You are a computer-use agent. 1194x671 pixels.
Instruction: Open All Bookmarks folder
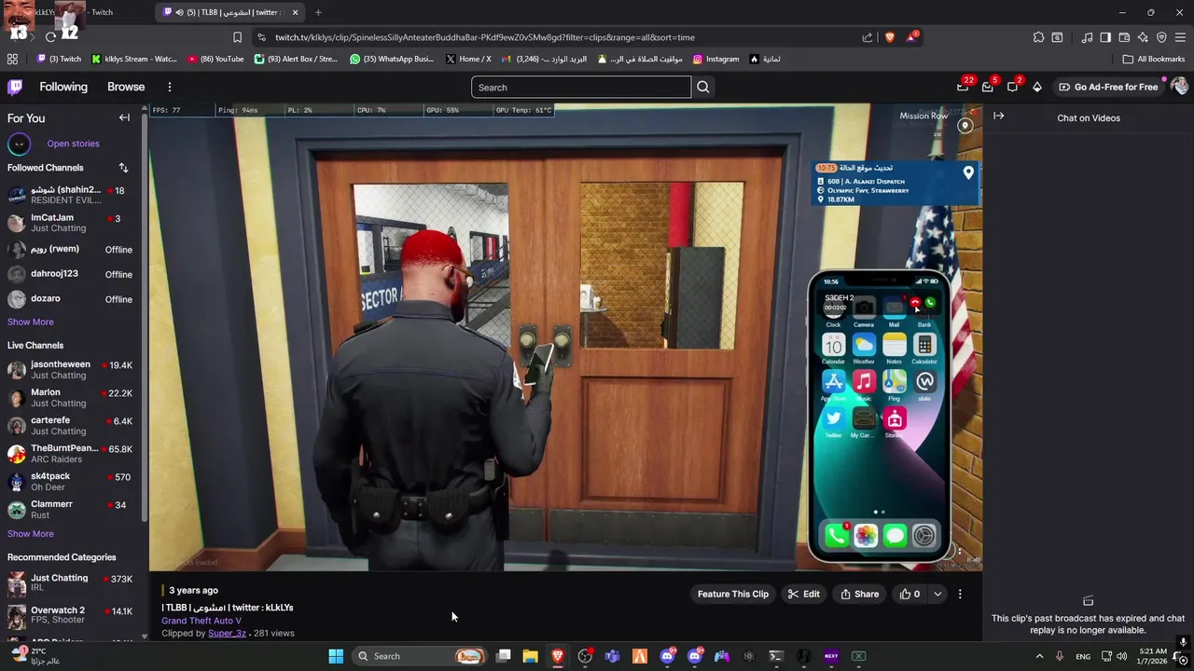1154,59
